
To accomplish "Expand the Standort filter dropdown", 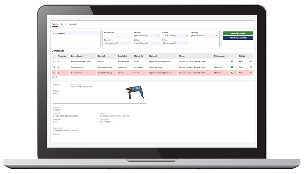I will pos(117,43).
